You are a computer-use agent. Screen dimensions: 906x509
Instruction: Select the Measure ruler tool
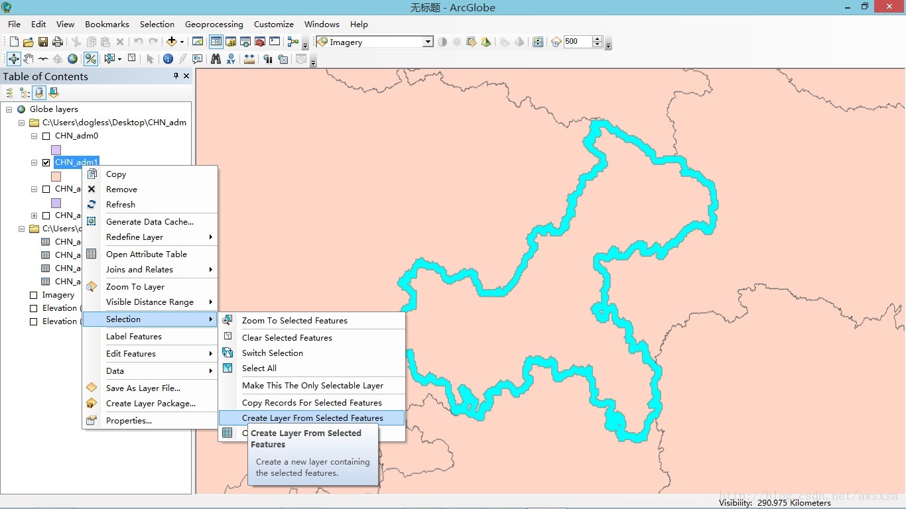pos(249,59)
